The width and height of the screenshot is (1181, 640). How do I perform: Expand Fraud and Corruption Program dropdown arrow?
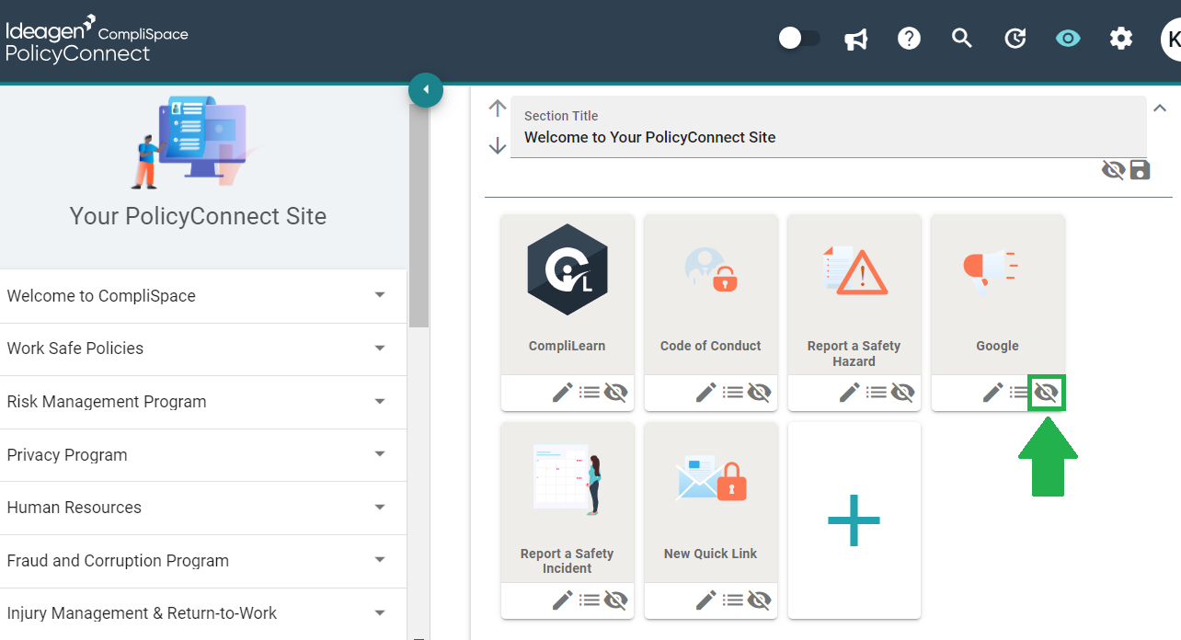[380, 560]
